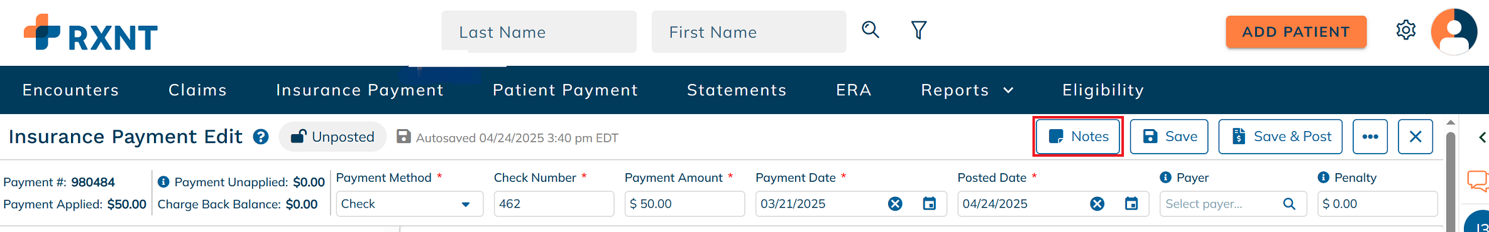Open the ERA tab

coord(854,90)
